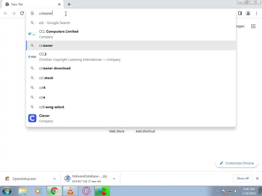Open Chrome's three-dot menu

point(256,13)
